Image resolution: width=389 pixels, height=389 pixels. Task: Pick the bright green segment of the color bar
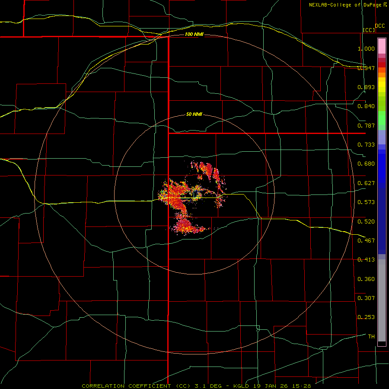pos(382,118)
